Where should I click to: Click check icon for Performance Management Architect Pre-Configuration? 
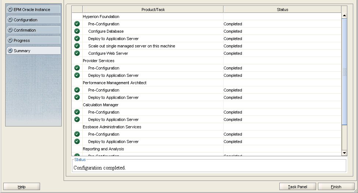click(77, 90)
